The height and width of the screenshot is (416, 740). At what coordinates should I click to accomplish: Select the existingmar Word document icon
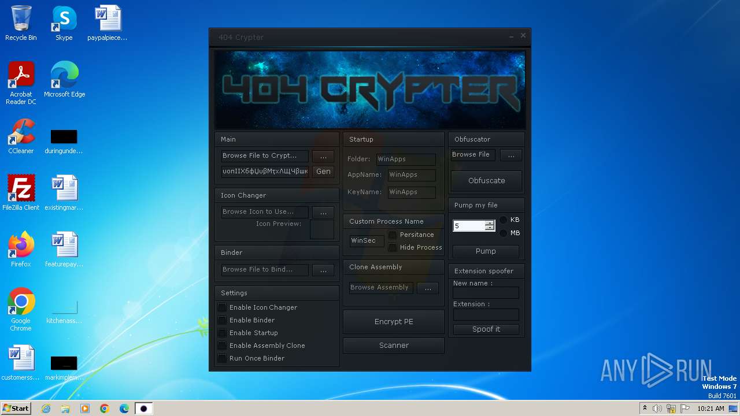tap(64, 193)
